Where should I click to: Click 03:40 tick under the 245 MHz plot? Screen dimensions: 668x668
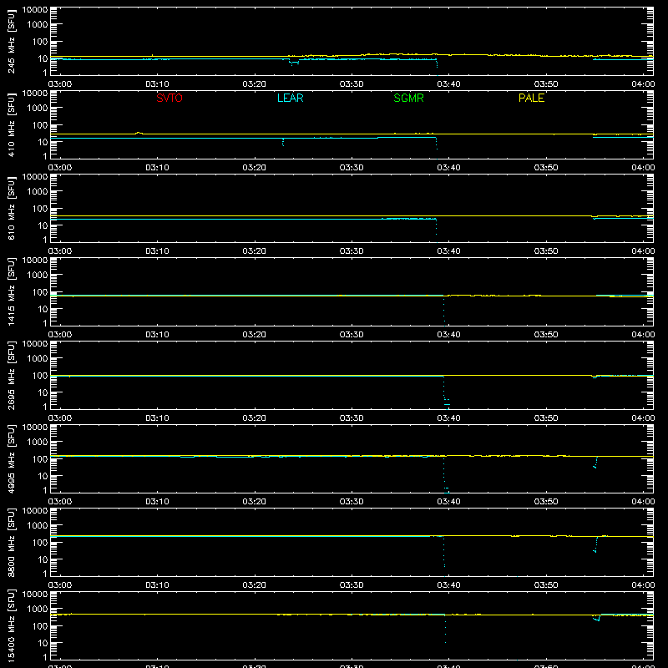(x=448, y=84)
